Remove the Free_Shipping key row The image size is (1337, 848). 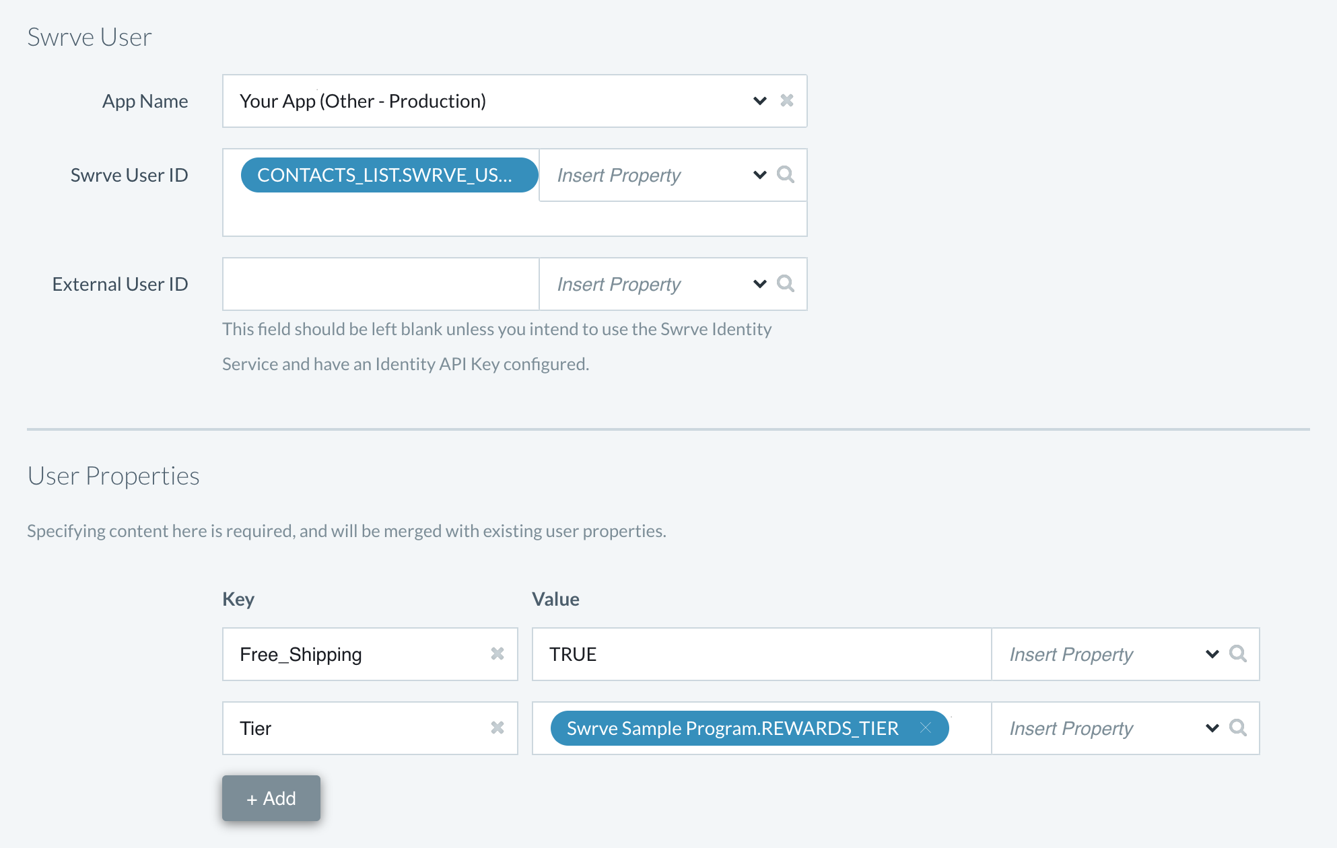pos(498,654)
